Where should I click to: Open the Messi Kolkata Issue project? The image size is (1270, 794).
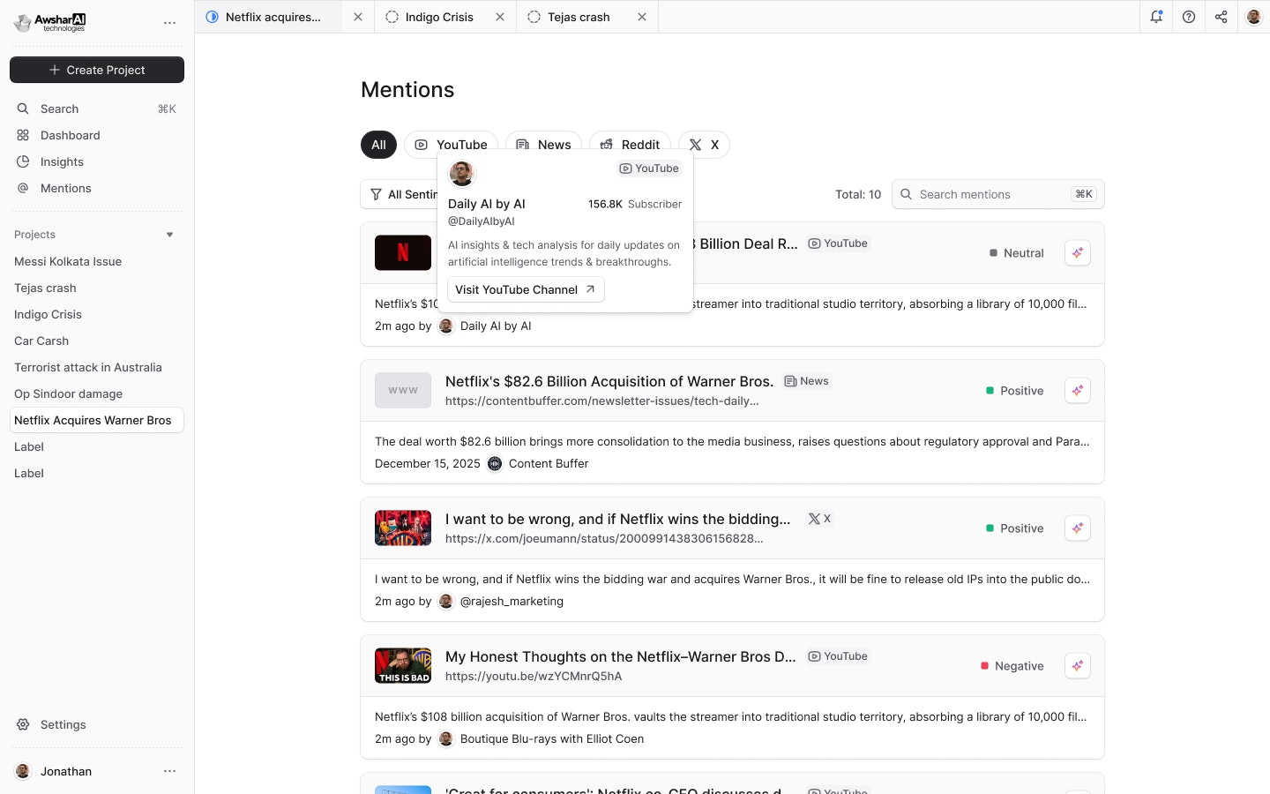coord(68,261)
